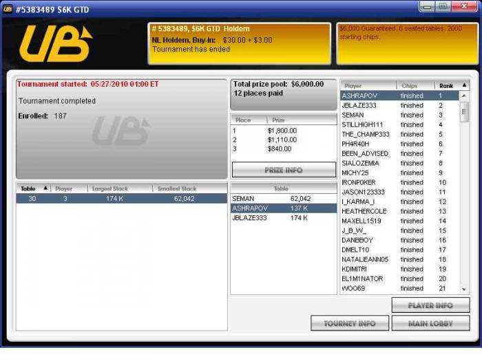
Task: Select SEMAN in the table seat list
Action: click(x=284, y=199)
